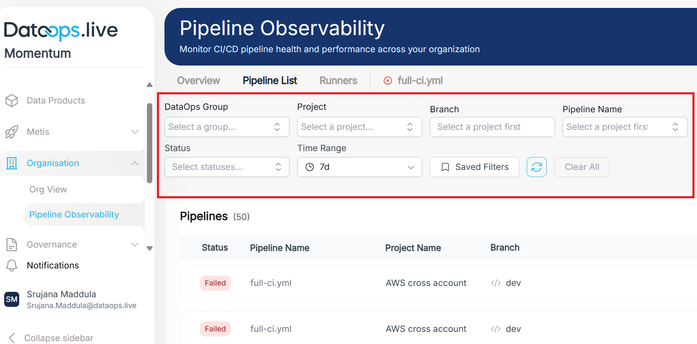Click the SM user avatar
This screenshot has height=344, width=697.
(12, 299)
